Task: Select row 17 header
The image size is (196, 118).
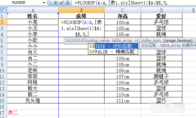Action: 3,113
